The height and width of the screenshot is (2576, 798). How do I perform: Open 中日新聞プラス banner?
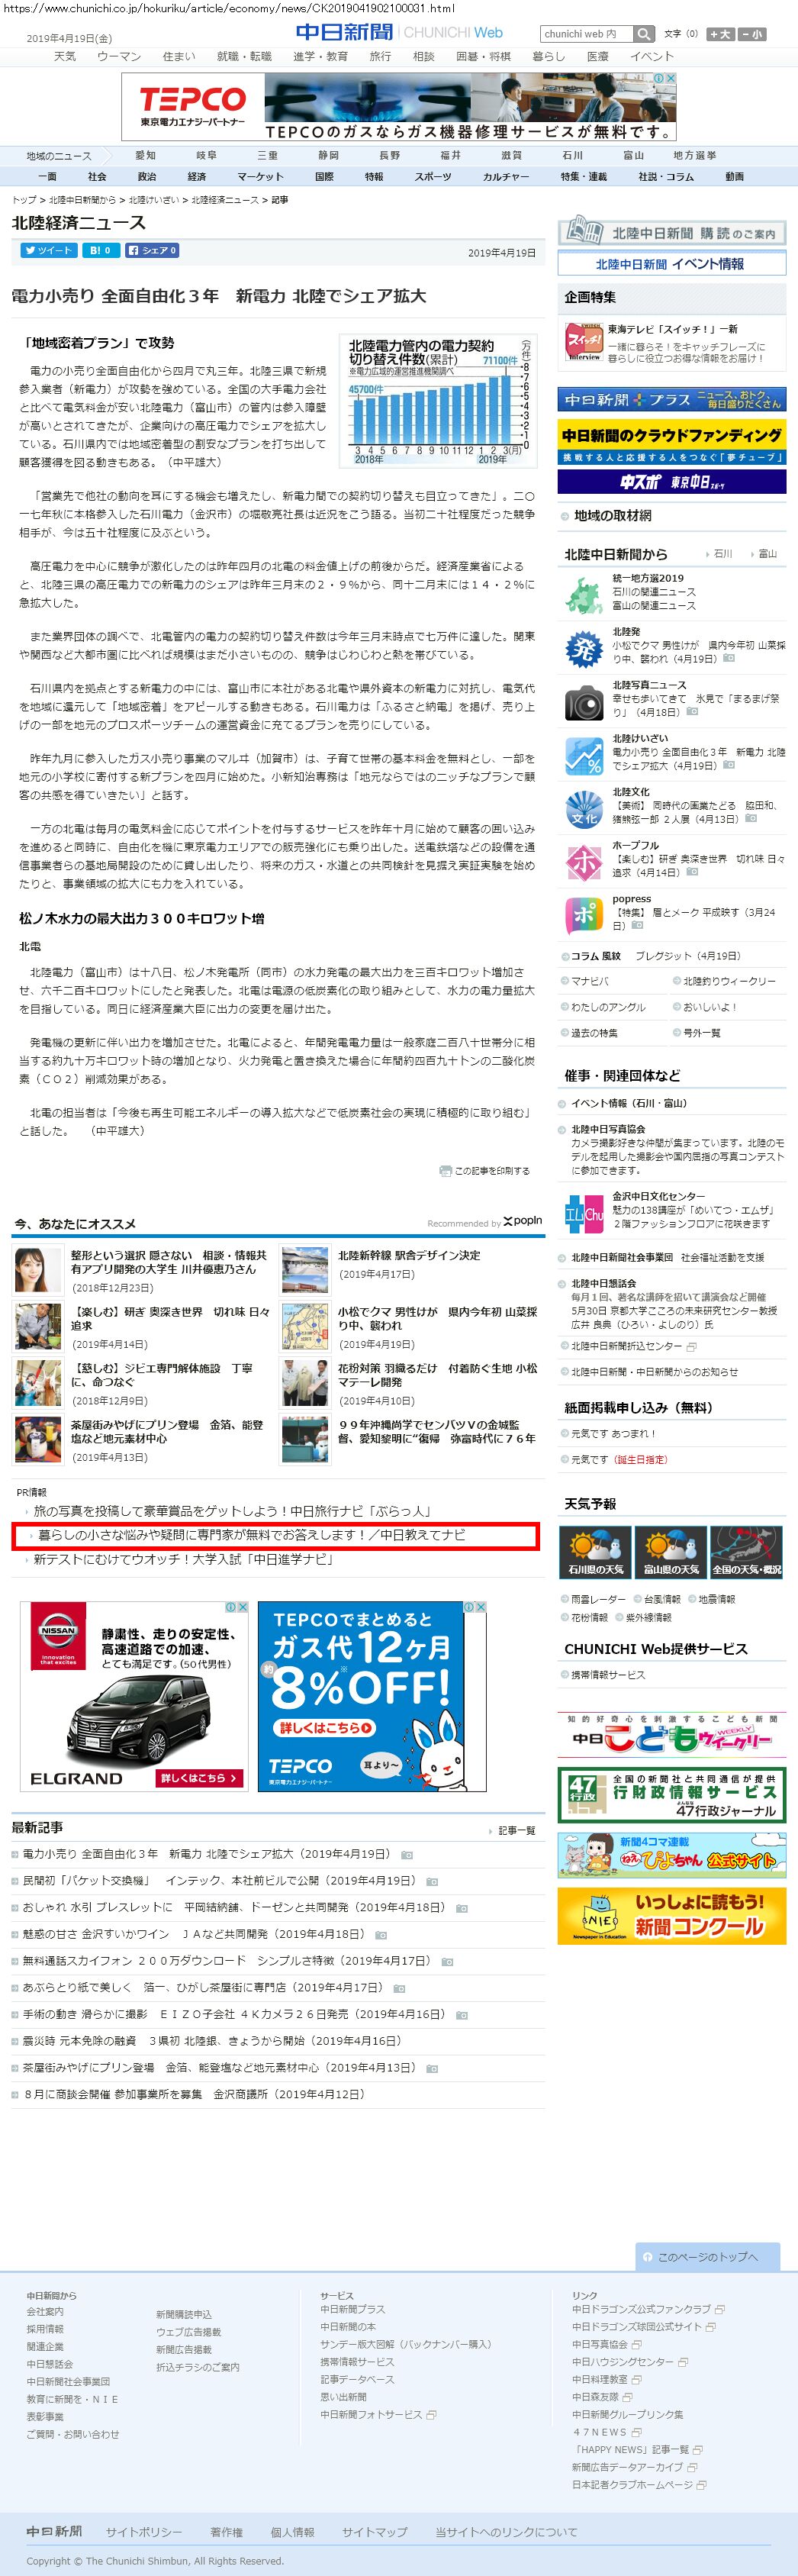point(672,399)
